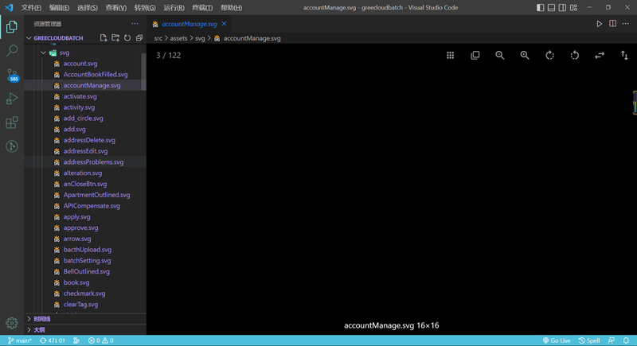Synchronize changes in status bar
Viewport: 637px width, 346px height.
click(x=53, y=340)
